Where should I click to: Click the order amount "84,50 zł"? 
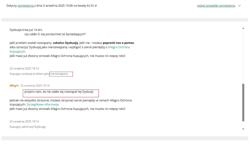click(x=92, y=5)
